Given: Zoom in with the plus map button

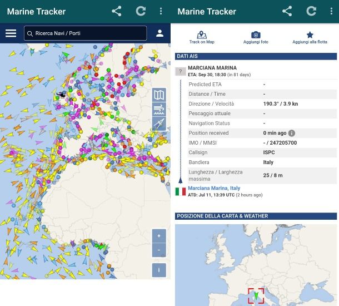Looking at the screenshot, I should (159, 236).
